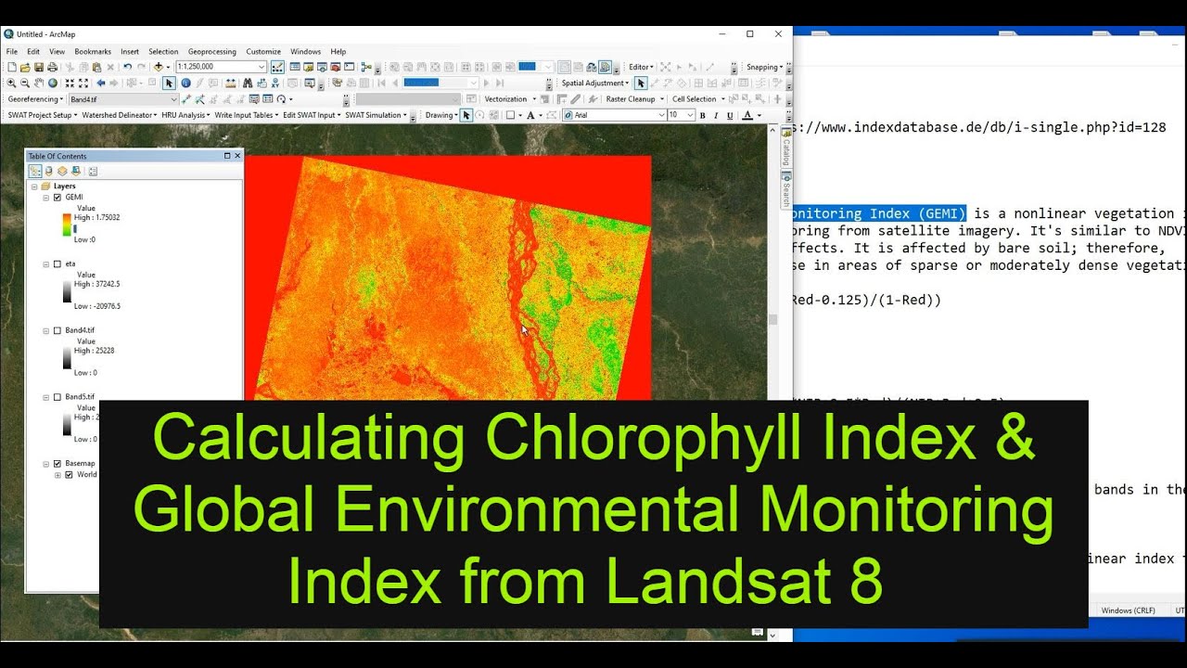This screenshot has width=1187, height=668.
Task: Undo the last action
Action: tap(127, 67)
